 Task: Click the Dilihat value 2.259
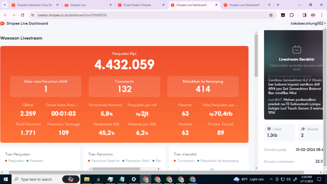click(28, 113)
